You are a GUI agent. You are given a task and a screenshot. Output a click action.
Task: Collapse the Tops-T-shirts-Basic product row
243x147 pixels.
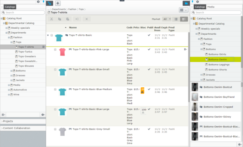pos(48,35)
